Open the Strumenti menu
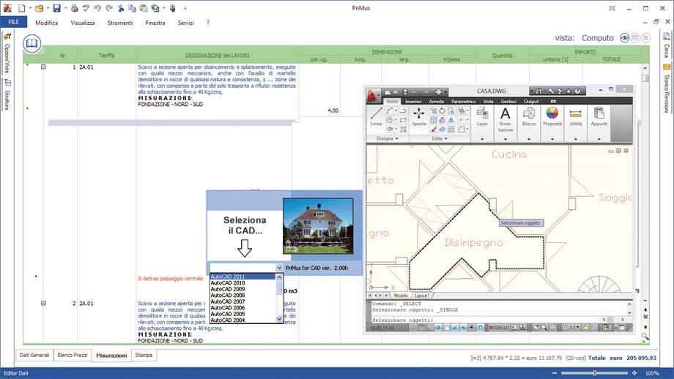This screenshot has height=379, width=674. [120, 23]
